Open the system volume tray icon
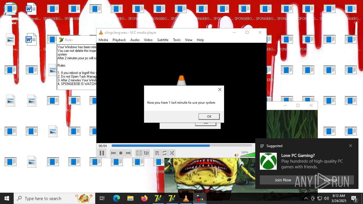Viewport: 363px width, 204px height. pos(326,198)
